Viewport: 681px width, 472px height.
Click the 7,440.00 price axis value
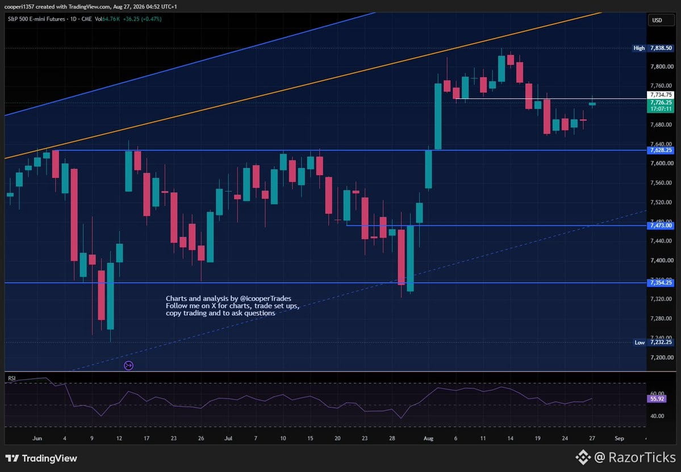coord(662,241)
